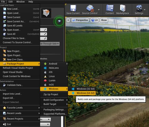Screen dimensions: 149x127
Task: Choose New Level from File menu
Action: (x=20, y=9)
